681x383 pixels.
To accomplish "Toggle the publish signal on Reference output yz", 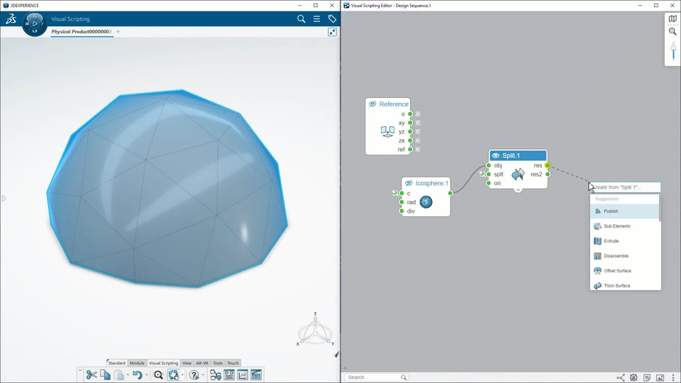I will point(418,132).
